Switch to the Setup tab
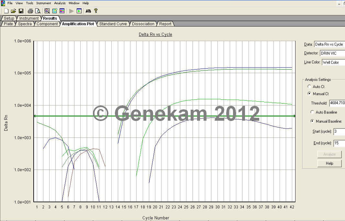The height and width of the screenshot is (221, 345). click(x=9, y=18)
